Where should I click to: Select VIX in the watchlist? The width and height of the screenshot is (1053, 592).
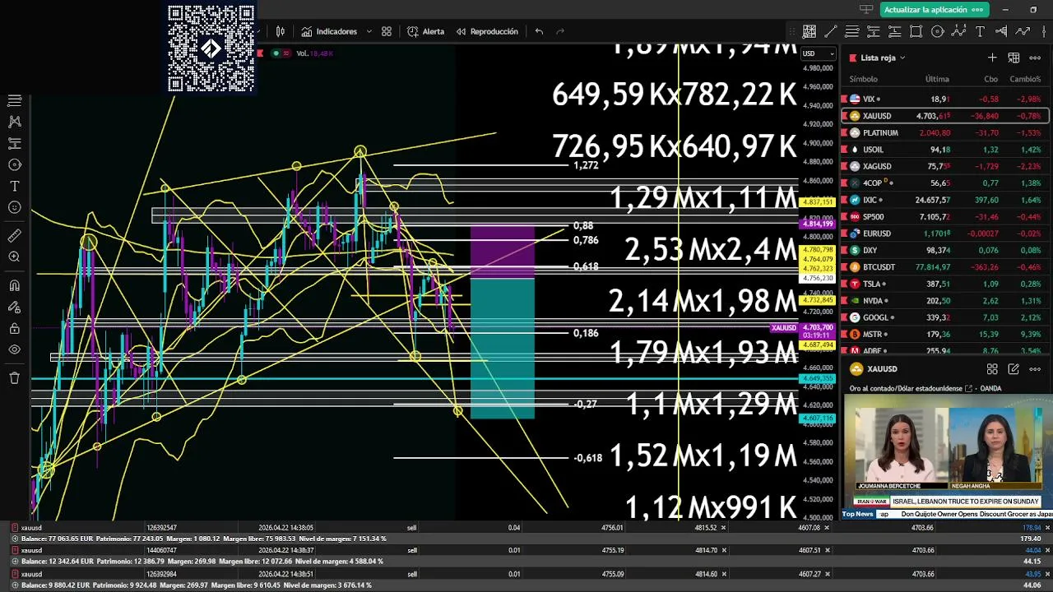coord(944,99)
